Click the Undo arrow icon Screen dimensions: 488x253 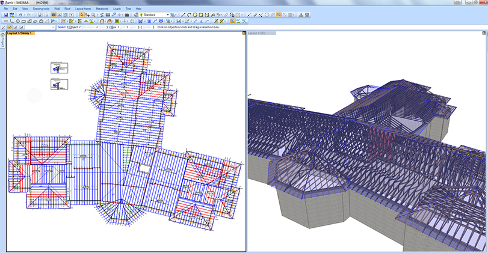click(20, 14)
